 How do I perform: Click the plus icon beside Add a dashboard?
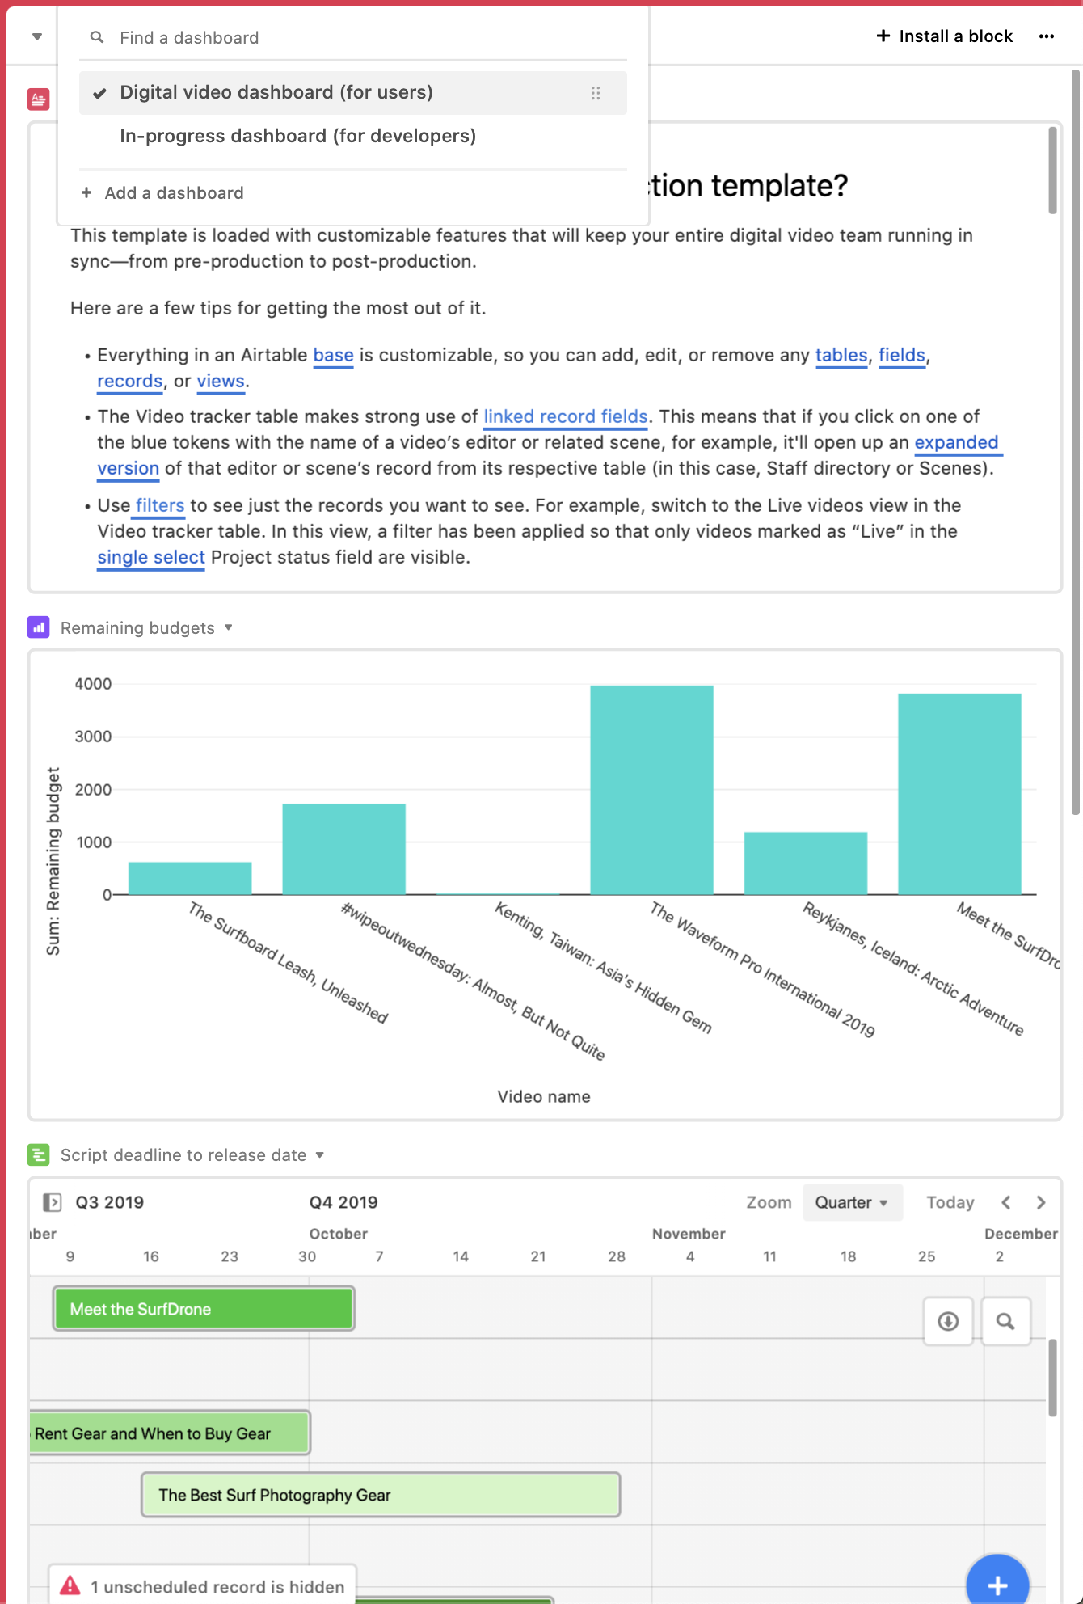click(86, 192)
